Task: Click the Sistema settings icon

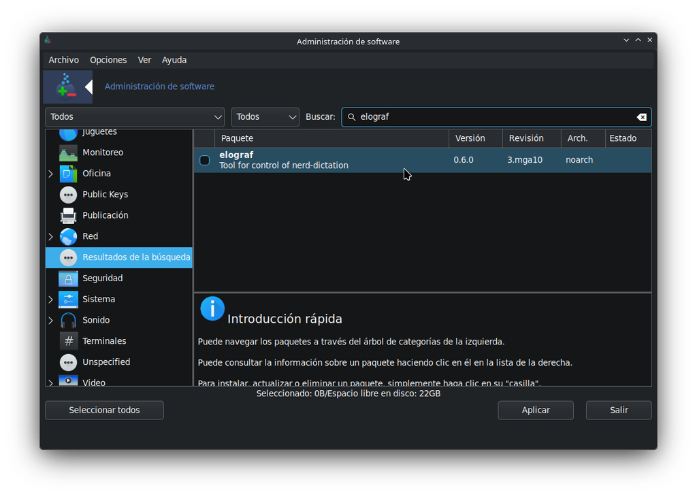Action: [x=68, y=300]
